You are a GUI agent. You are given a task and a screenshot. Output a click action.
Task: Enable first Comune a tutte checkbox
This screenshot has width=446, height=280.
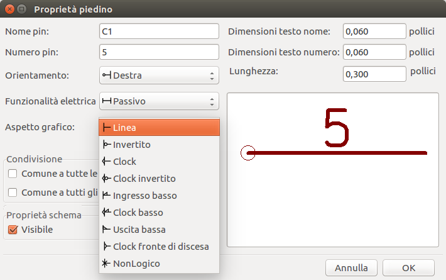click(x=13, y=174)
